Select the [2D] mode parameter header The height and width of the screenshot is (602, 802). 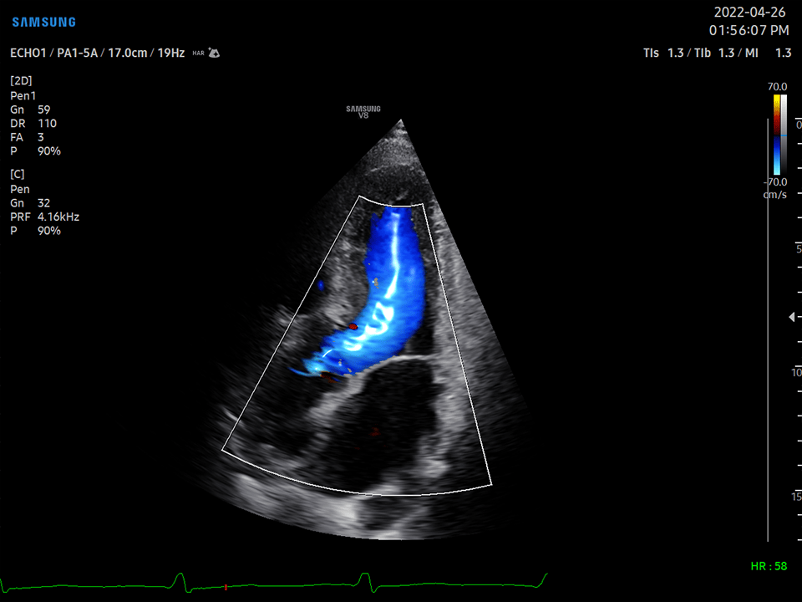click(22, 81)
